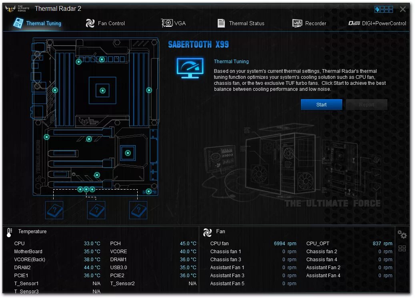Select the top PCIe slot left sensor
The height and width of the screenshot is (298, 415).
pos(46,137)
